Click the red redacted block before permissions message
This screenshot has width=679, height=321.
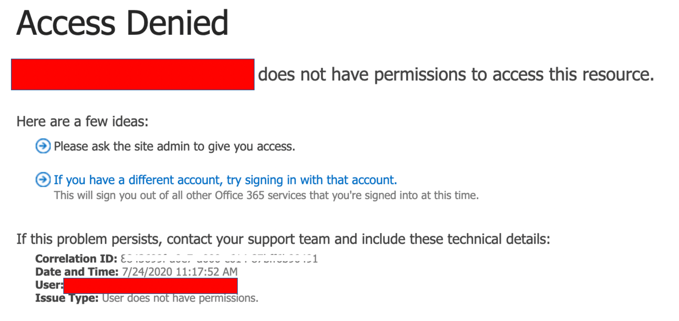click(x=133, y=74)
